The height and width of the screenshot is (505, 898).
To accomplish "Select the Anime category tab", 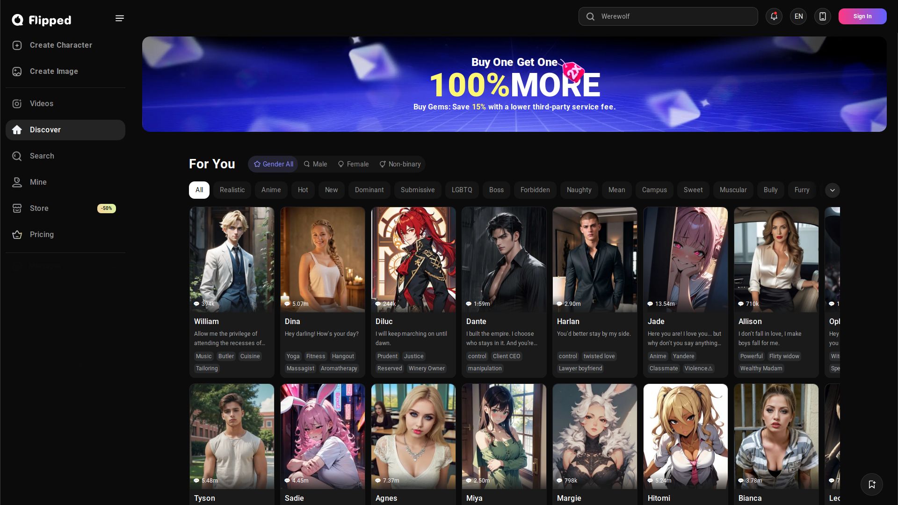I will click(271, 190).
